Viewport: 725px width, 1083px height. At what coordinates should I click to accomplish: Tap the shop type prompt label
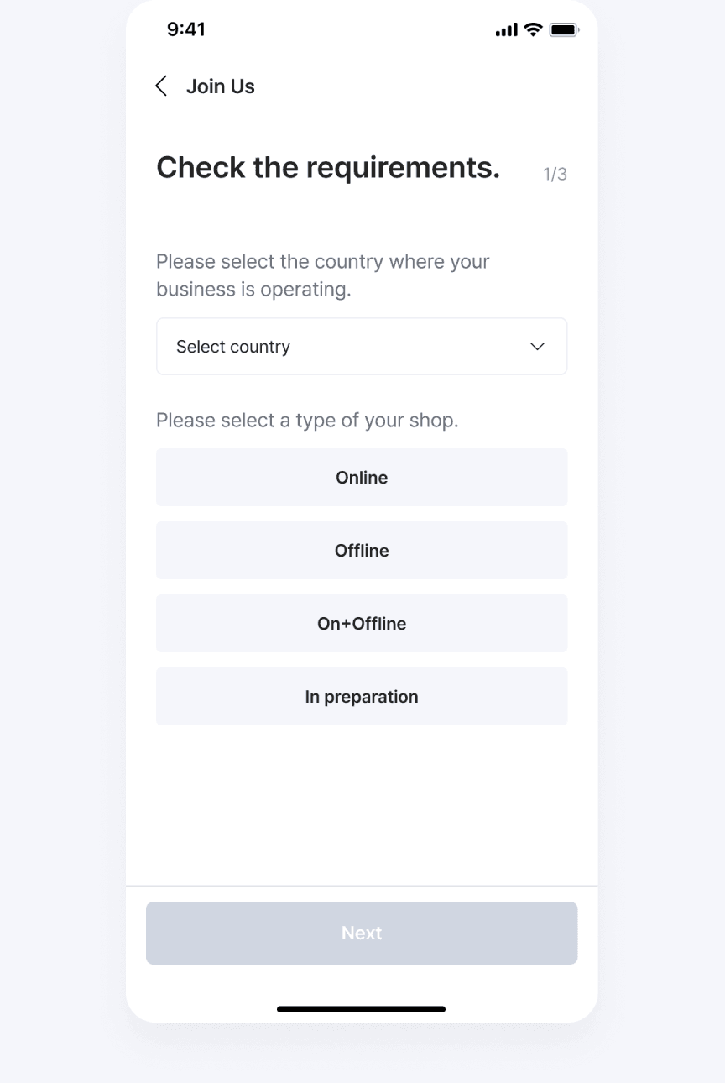pos(307,420)
